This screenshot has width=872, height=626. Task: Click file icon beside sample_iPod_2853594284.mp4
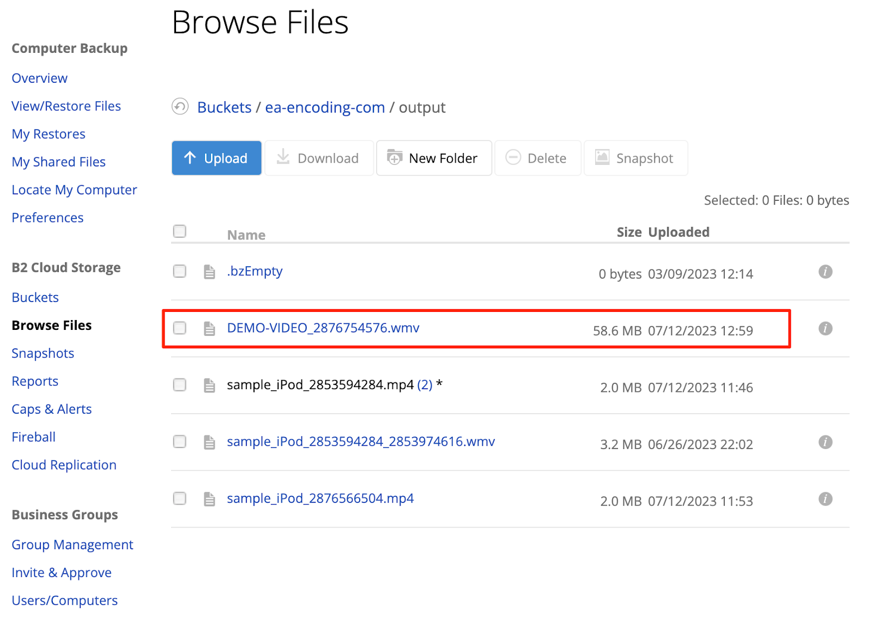(x=209, y=385)
